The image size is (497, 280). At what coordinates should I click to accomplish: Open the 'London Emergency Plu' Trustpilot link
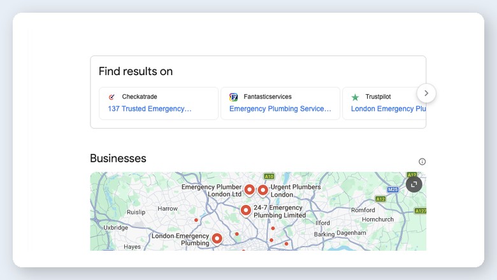pyautogui.click(x=388, y=109)
